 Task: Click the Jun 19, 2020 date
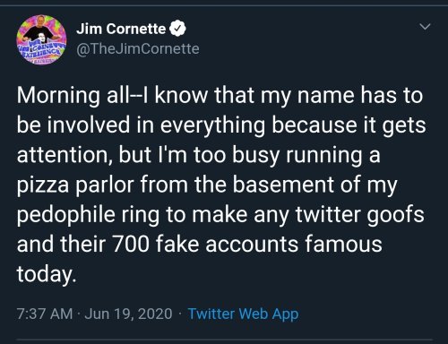[128, 314]
